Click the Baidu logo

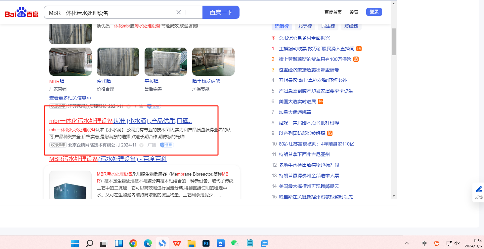22,13
